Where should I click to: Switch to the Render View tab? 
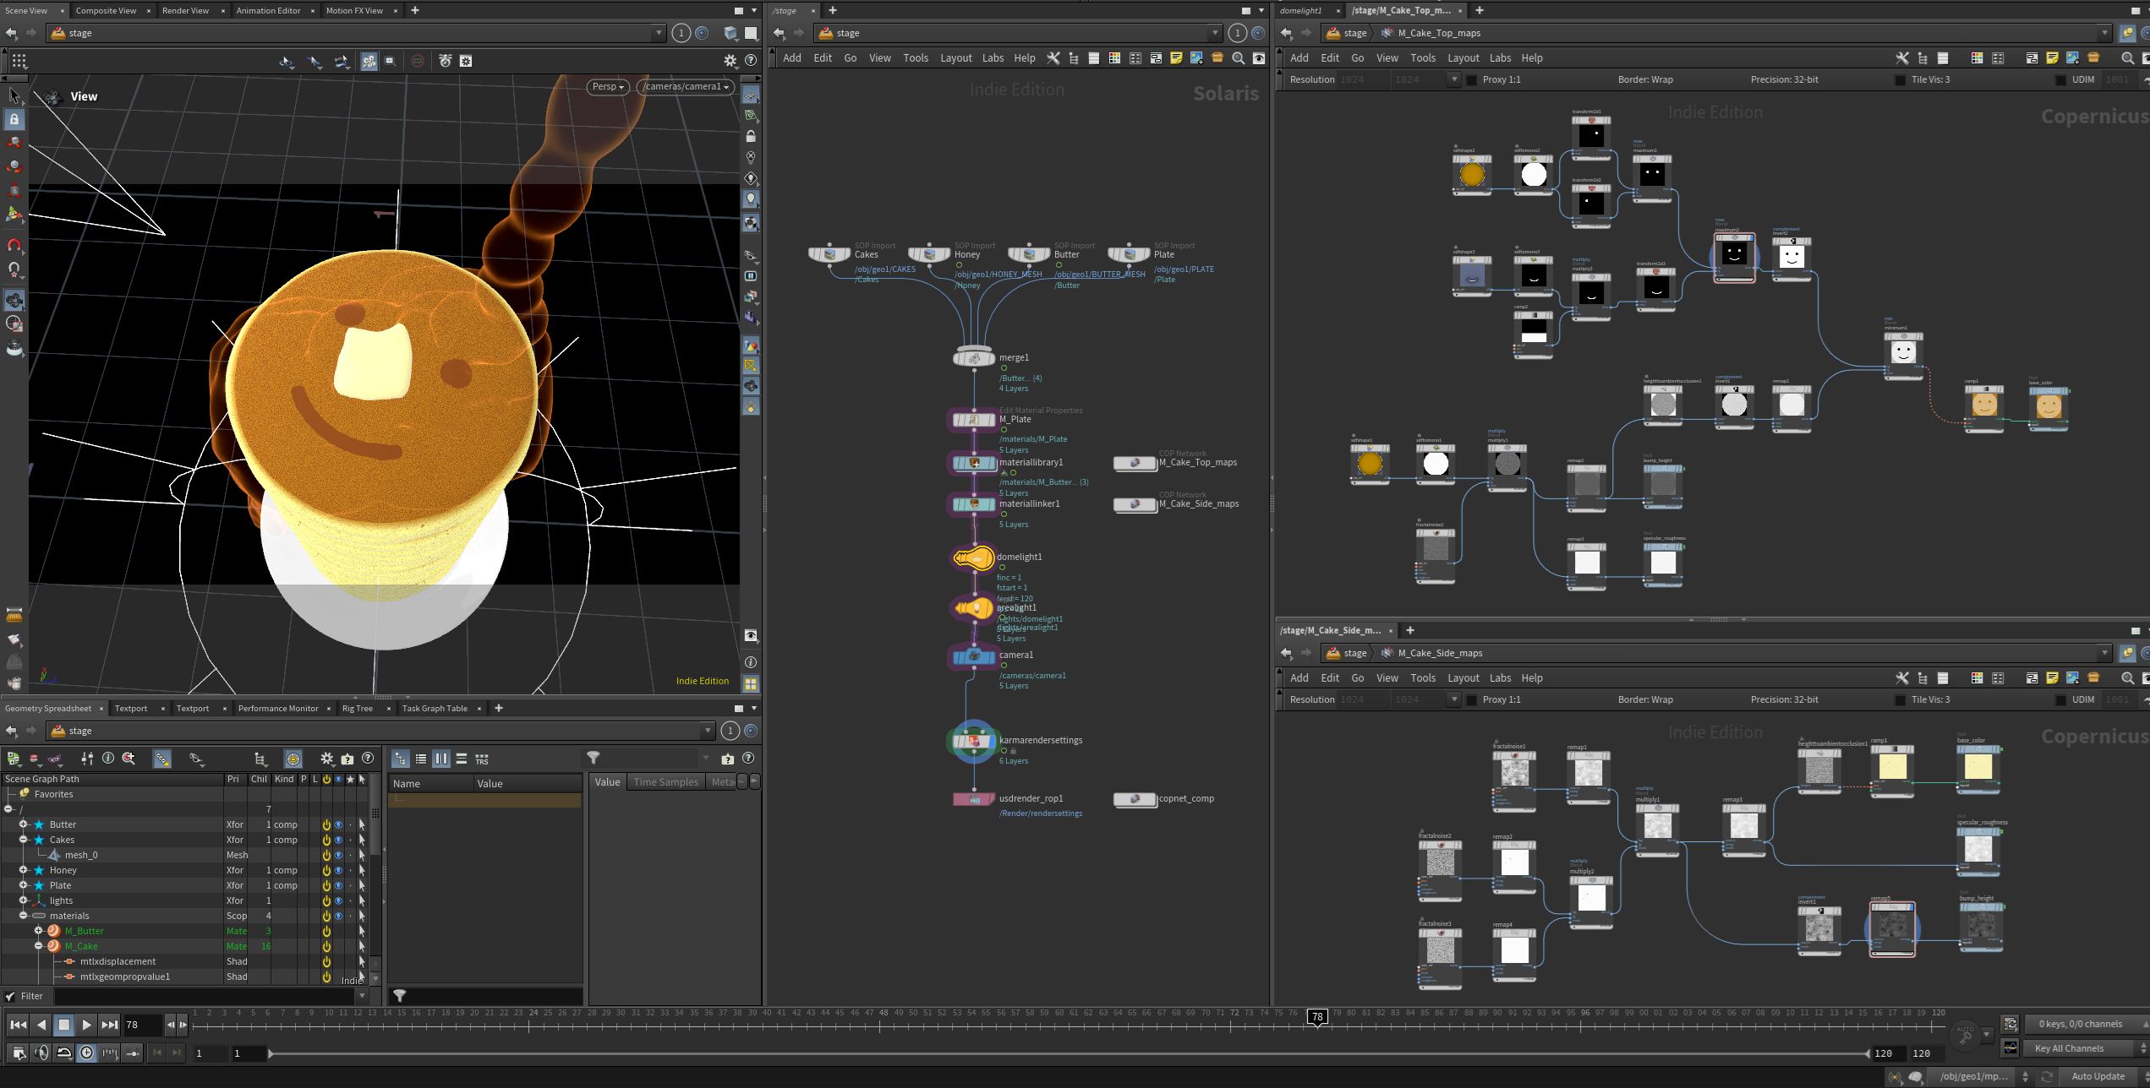(185, 10)
